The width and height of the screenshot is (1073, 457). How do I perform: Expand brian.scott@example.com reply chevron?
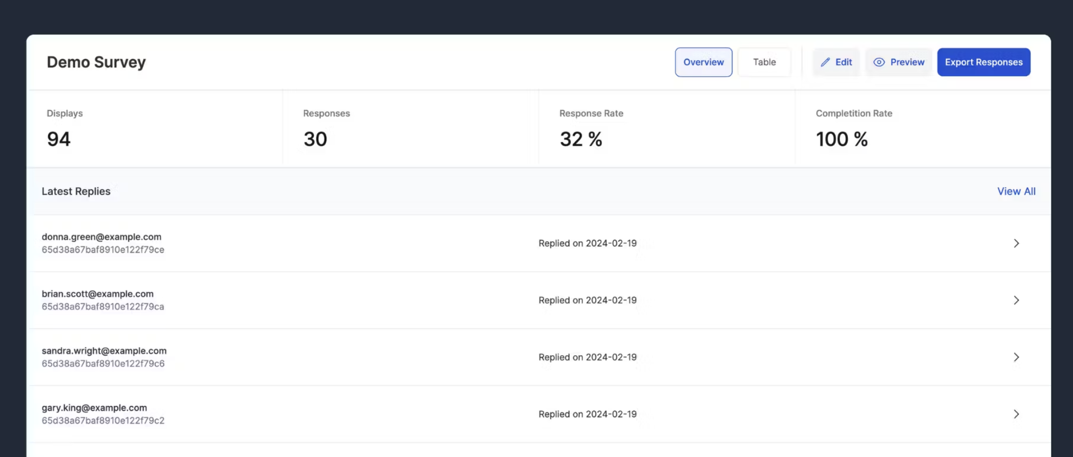[1016, 300]
